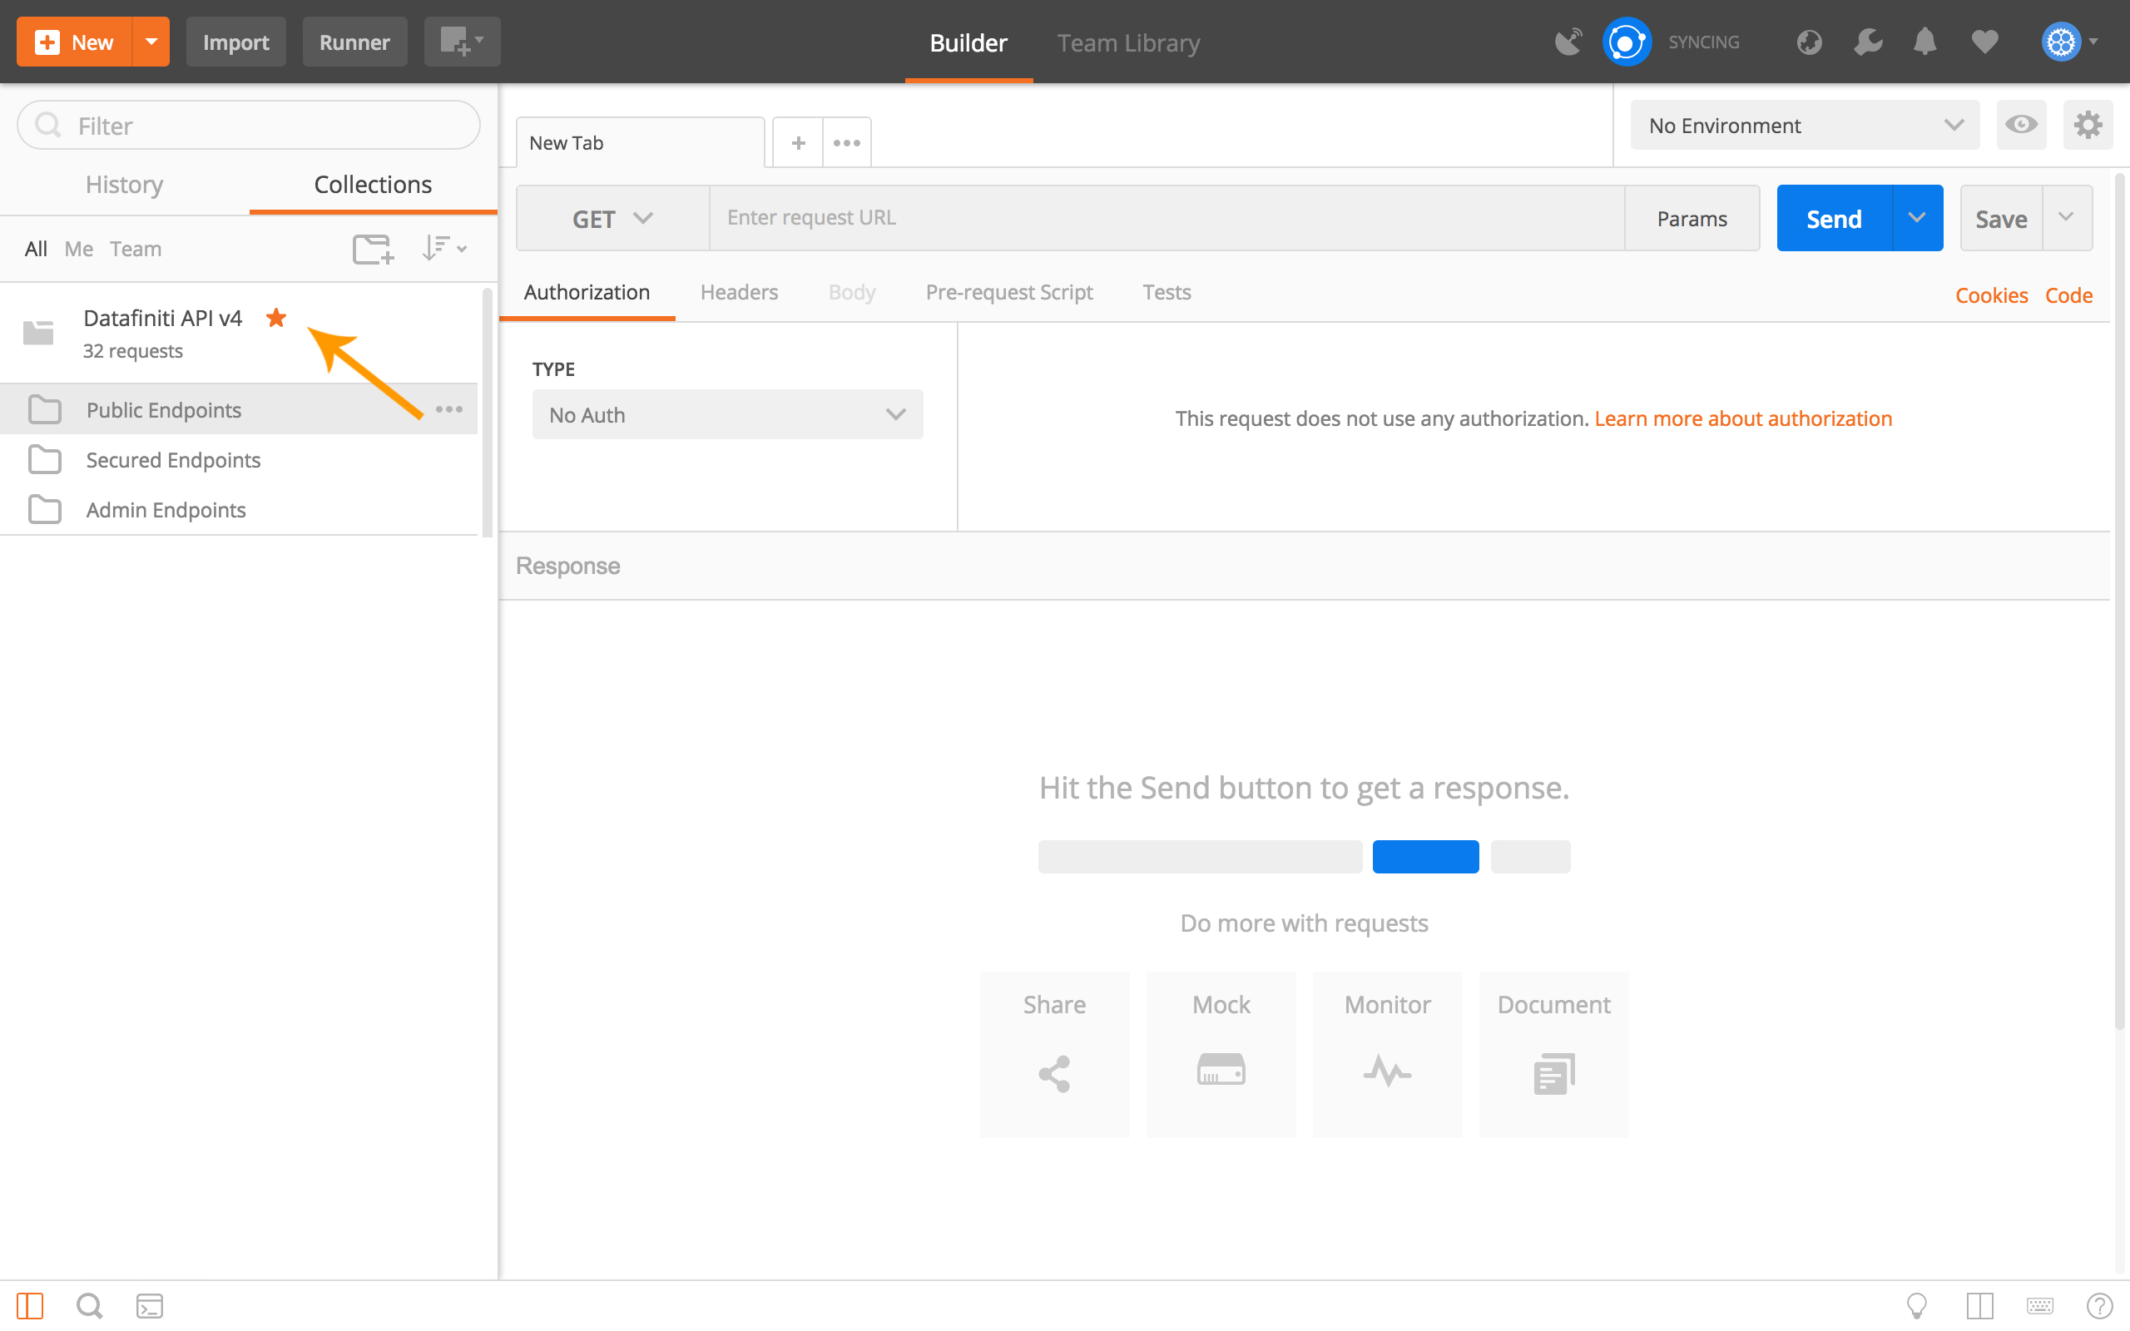Click the Filter search field
Screen dimensions: 2130x1331
(248, 125)
